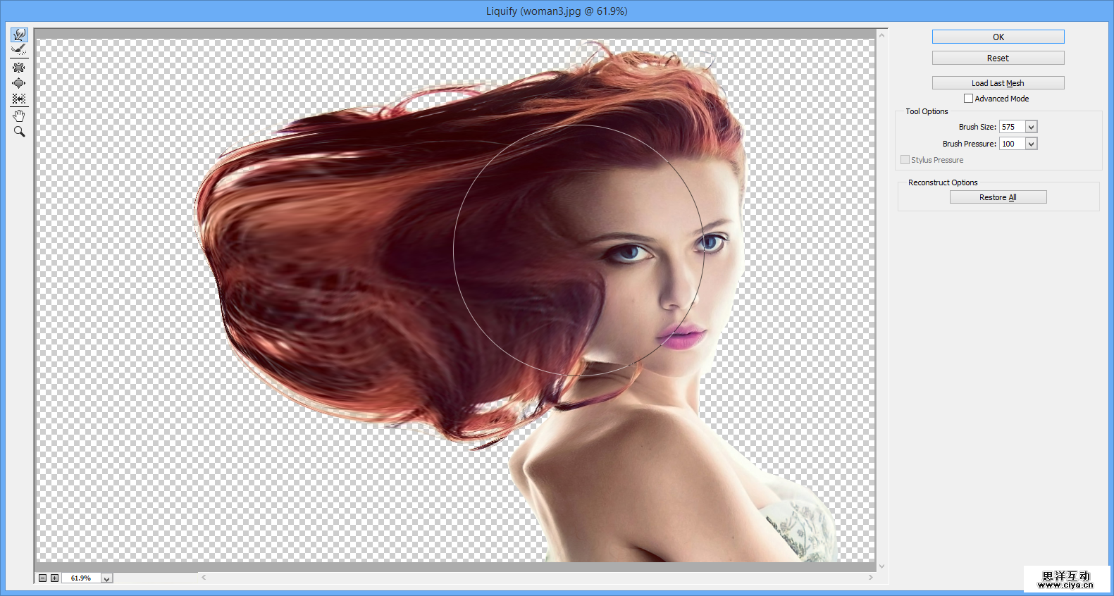Open the Brush Pressure dropdown arrow

[1031, 144]
